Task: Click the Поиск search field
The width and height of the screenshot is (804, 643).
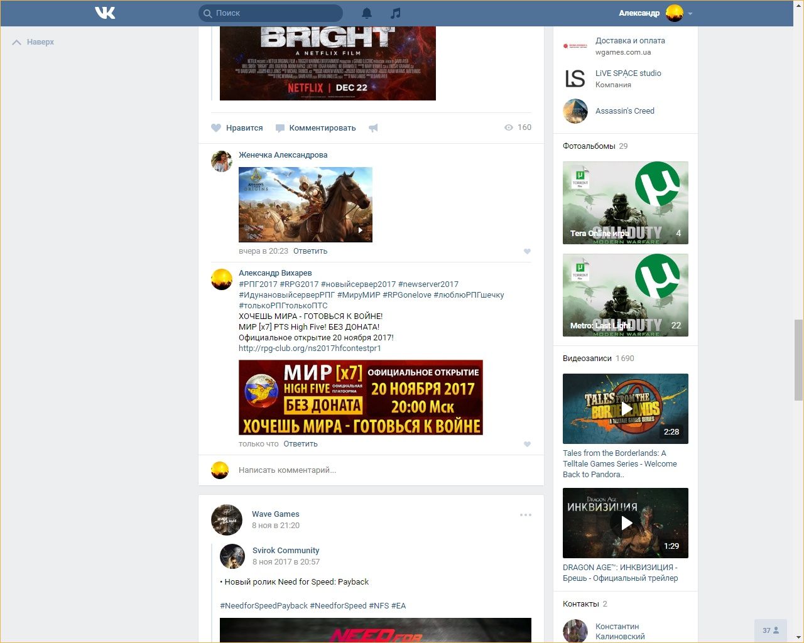Action: (x=271, y=13)
